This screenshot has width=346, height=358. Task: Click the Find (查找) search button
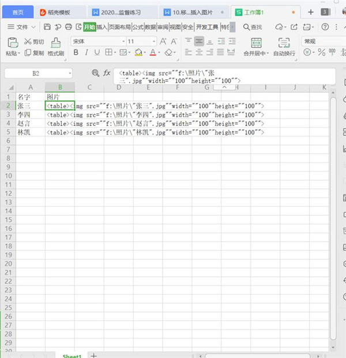pos(253,27)
